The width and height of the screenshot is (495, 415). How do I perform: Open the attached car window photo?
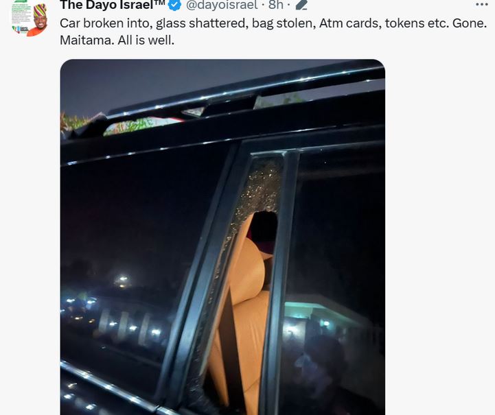click(222, 237)
